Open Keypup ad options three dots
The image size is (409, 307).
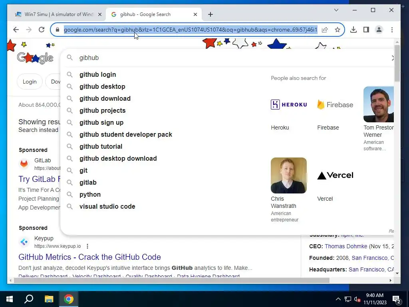(87, 246)
